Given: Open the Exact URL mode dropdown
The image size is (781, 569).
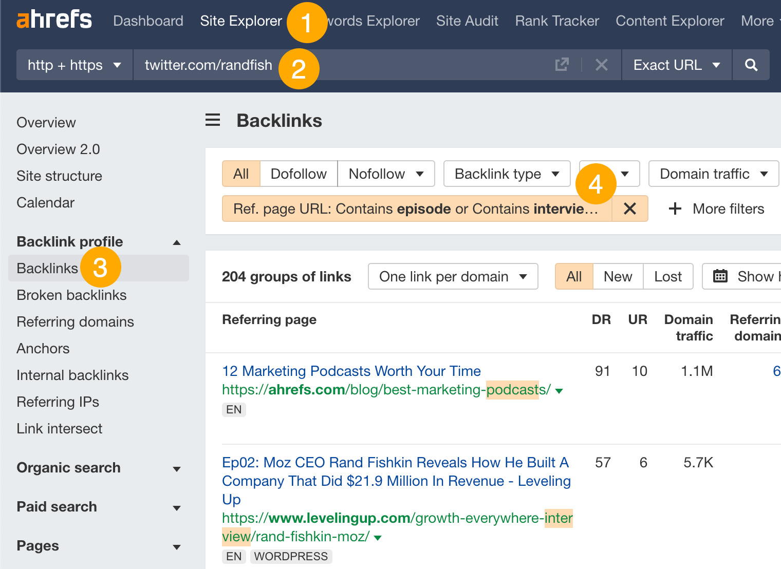Looking at the screenshot, I should 676,65.
